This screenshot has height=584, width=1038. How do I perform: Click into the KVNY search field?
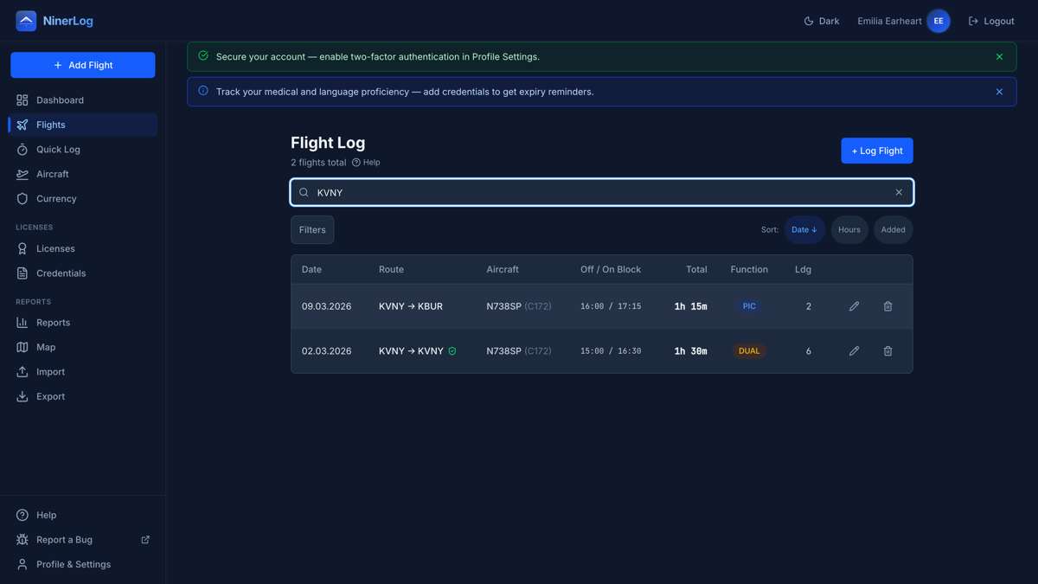[x=602, y=192]
